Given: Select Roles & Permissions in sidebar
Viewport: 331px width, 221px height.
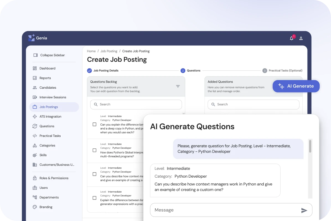Looking at the screenshot, I should [x=54, y=178].
